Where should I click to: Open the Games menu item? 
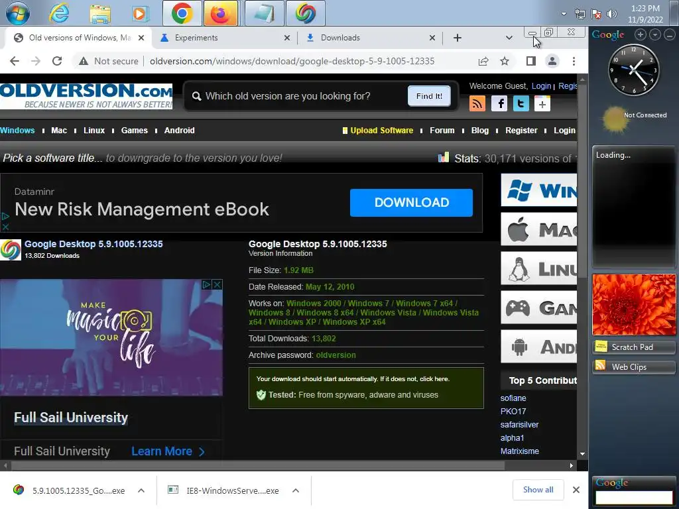pyautogui.click(x=134, y=131)
